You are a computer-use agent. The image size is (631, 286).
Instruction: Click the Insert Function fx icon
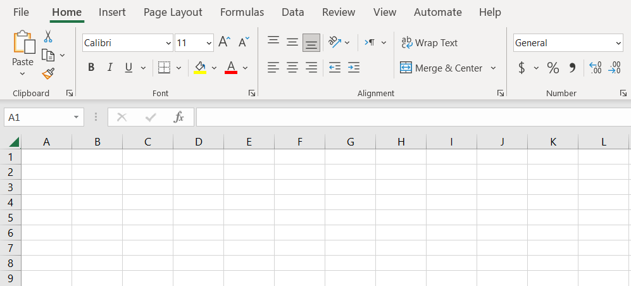coord(178,117)
